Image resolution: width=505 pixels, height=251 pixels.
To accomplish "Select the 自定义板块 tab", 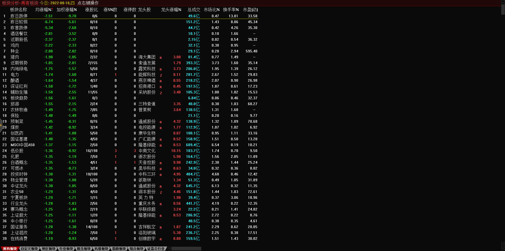I will click(29, 249).
